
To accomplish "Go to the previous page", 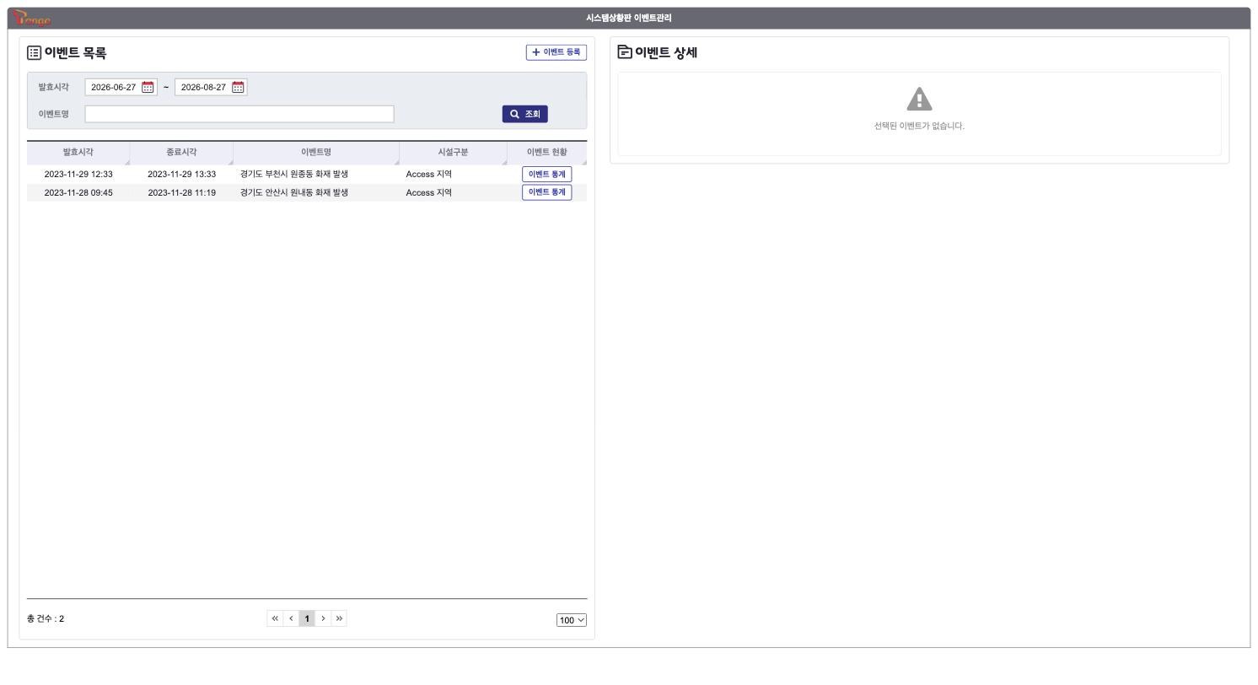I will 291,618.
